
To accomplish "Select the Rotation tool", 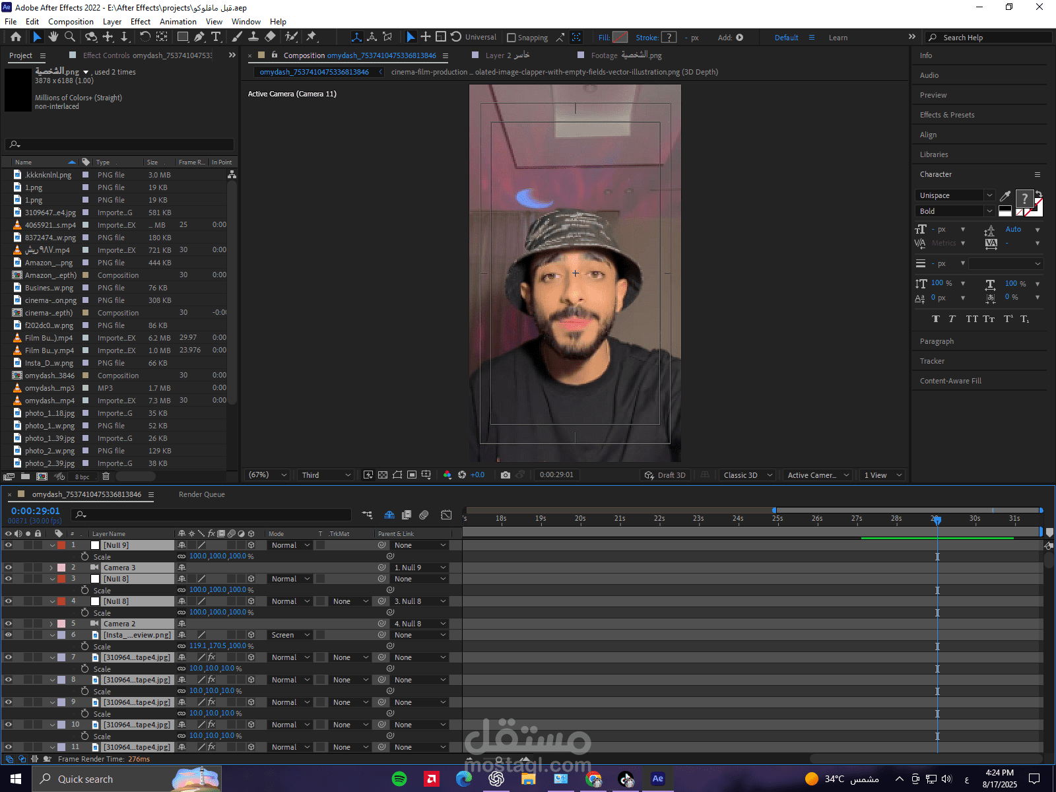I will point(145,37).
